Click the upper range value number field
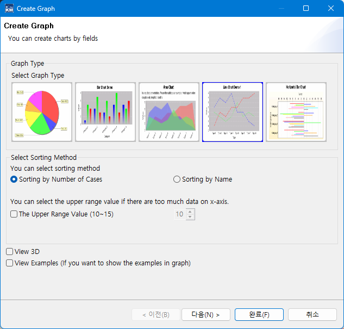 [x=179, y=214]
